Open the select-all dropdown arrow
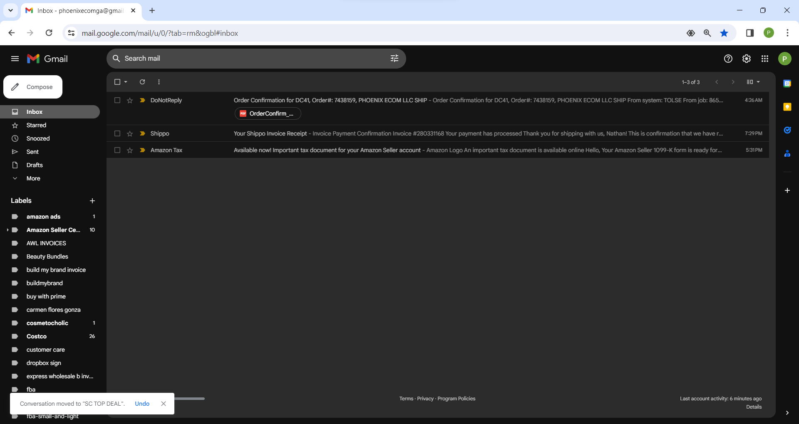 tap(126, 82)
